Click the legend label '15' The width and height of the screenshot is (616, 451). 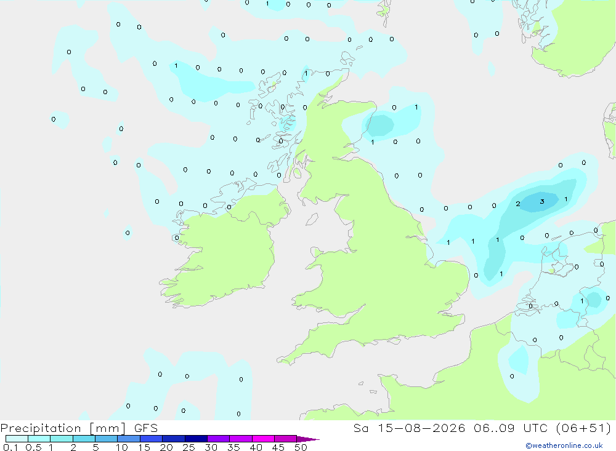coord(144,447)
